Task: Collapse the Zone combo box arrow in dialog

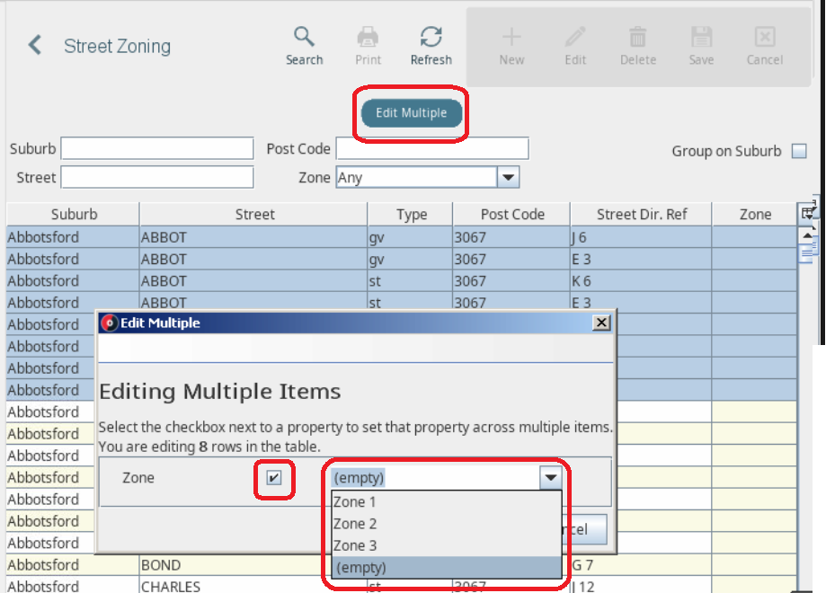Action: pos(550,478)
